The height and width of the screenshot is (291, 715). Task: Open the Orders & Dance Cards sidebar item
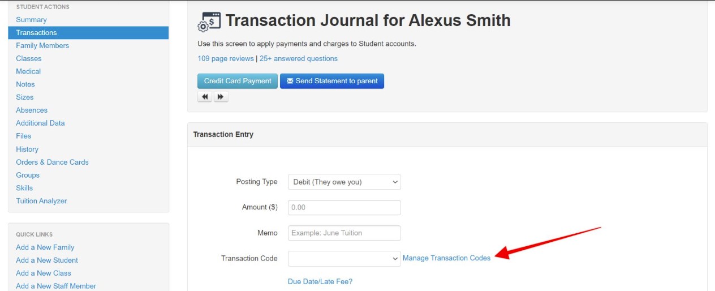point(52,162)
